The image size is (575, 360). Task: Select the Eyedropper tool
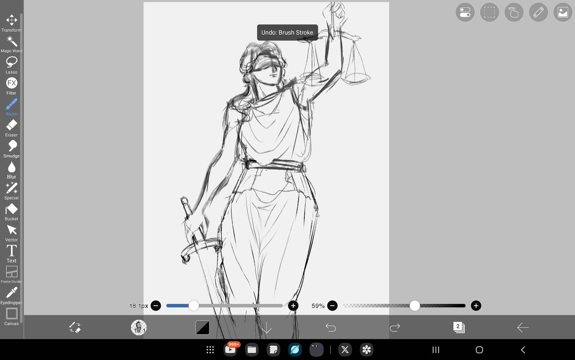click(x=11, y=296)
